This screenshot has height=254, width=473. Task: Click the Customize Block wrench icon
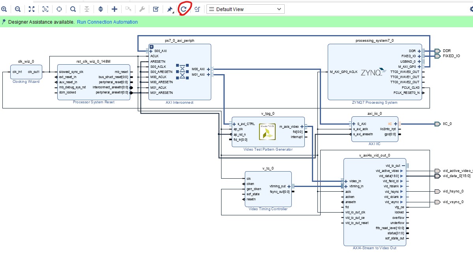(142, 9)
